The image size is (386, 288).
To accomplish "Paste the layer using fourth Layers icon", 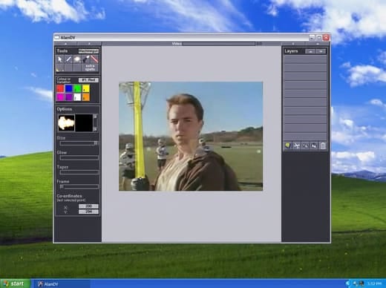I will [x=314, y=145].
